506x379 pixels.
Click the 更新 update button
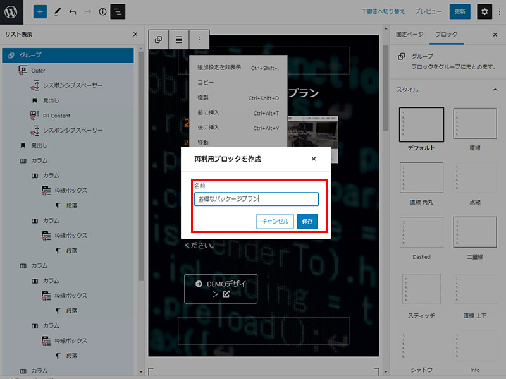[460, 11]
